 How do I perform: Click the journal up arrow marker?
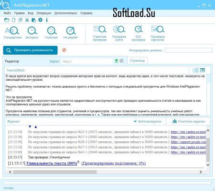click(36, 127)
